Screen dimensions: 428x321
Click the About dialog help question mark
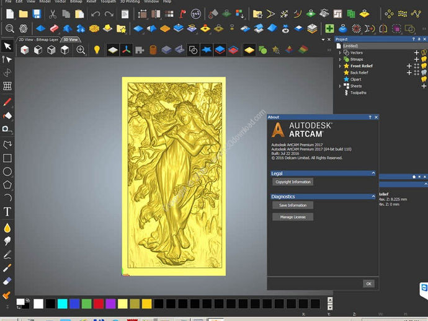point(370,117)
